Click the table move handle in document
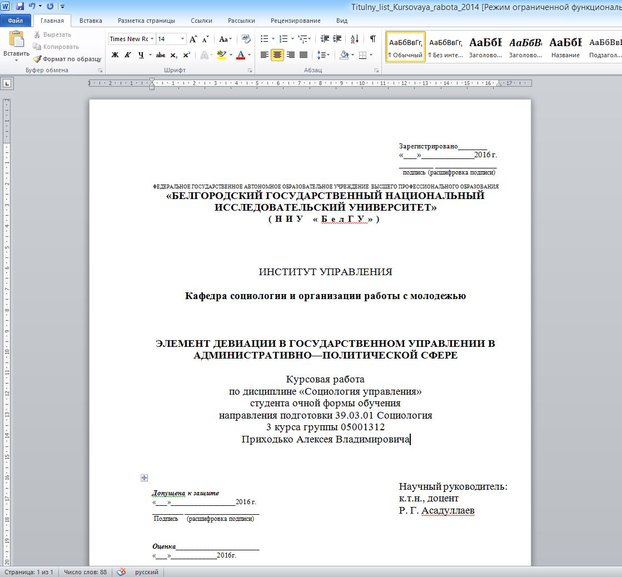The image size is (622, 577). pos(145,478)
